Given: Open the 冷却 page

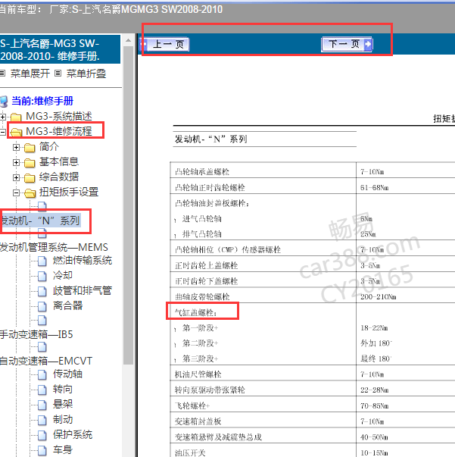Looking at the screenshot, I should pyautogui.click(x=63, y=275).
